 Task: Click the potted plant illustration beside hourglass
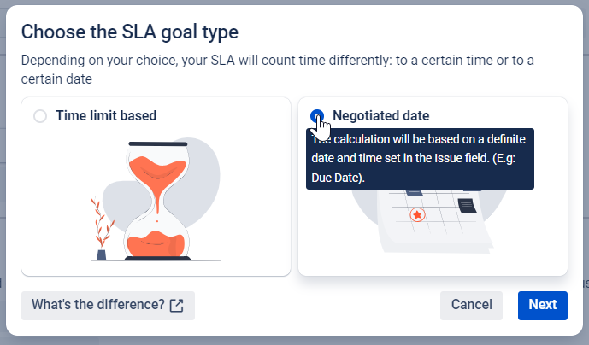(101, 228)
